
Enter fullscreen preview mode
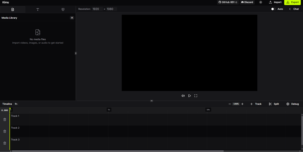coord(196,96)
